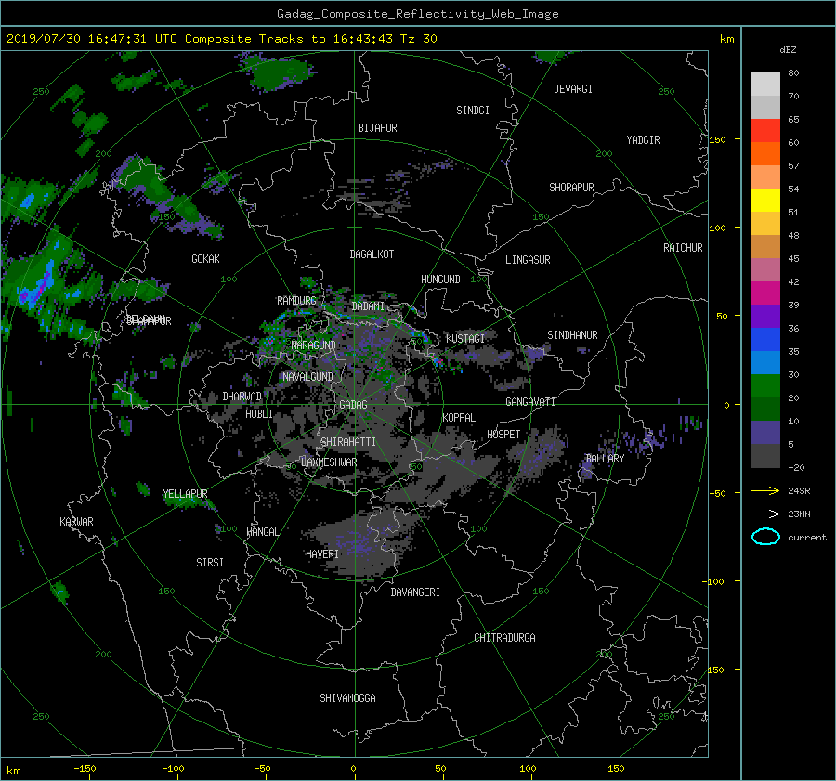Click the 100 bottom axis tick label
Viewport: 836px width, 781px height.
tap(528, 769)
